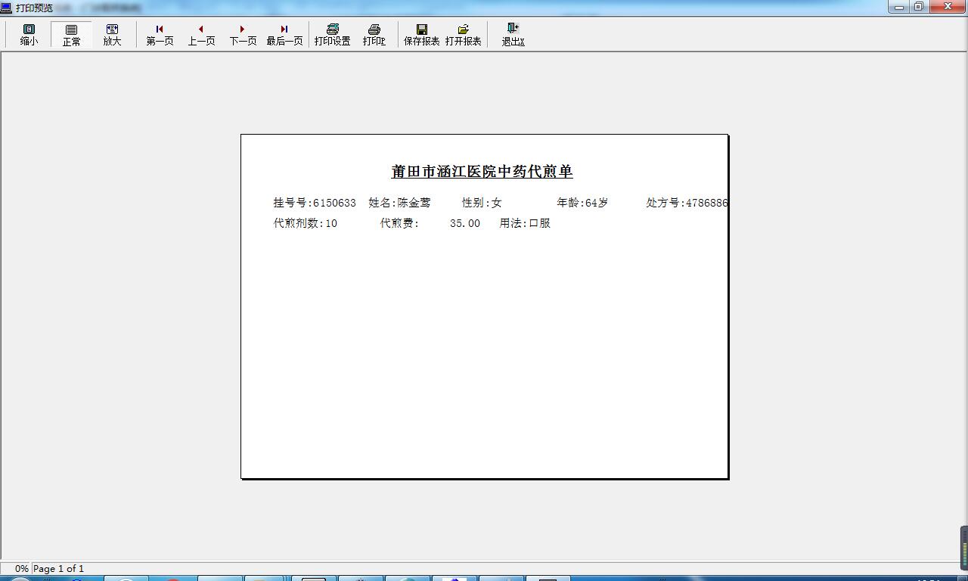This screenshot has width=968, height=581.
Task: Exit the print preview (退出X)
Action: pos(513,35)
